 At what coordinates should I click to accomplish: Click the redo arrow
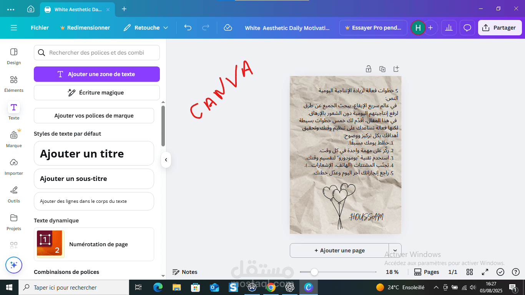pos(206,28)
